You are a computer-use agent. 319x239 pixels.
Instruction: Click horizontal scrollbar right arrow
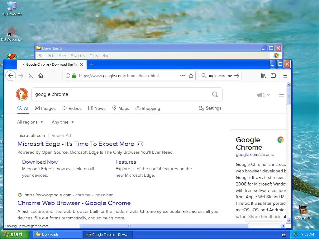pyautogui.click(x=283, y=226)
